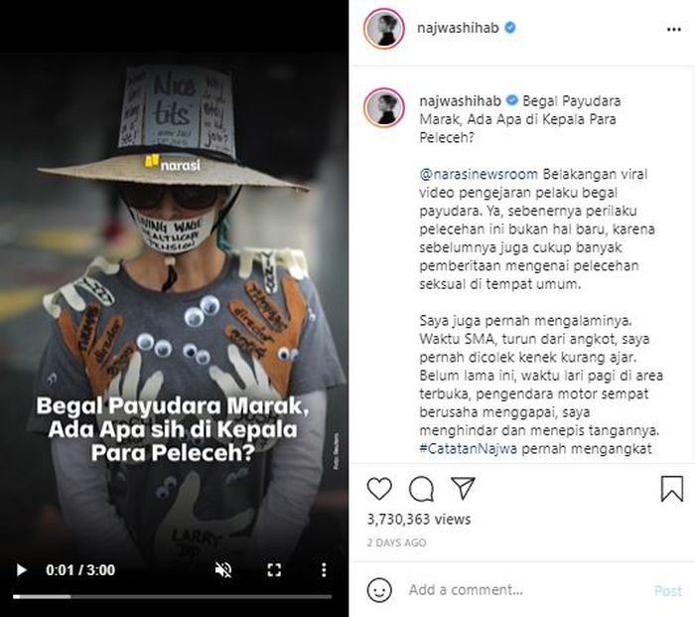Image resolution: width=695 pixels, height=617 pixels.
Task: Open the najwashihab username in header
Action: [x=458, y=28]
